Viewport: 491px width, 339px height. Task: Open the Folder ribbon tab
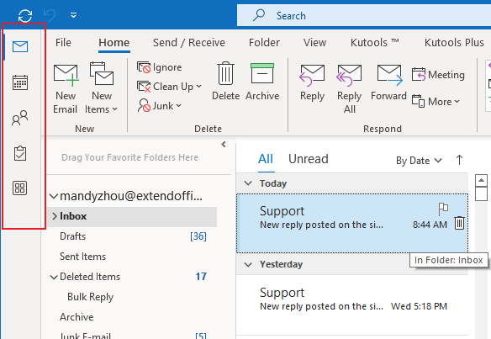tap(264, 42)
